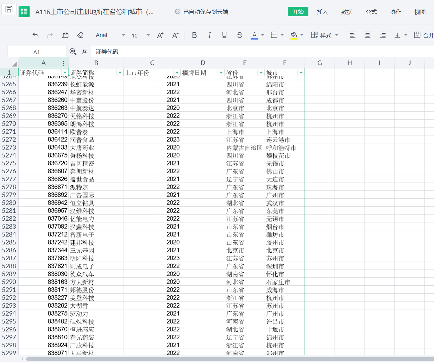This screenshot has width=434, height=362.
Task: Click the save icon at top left
Action: [9, 9]
